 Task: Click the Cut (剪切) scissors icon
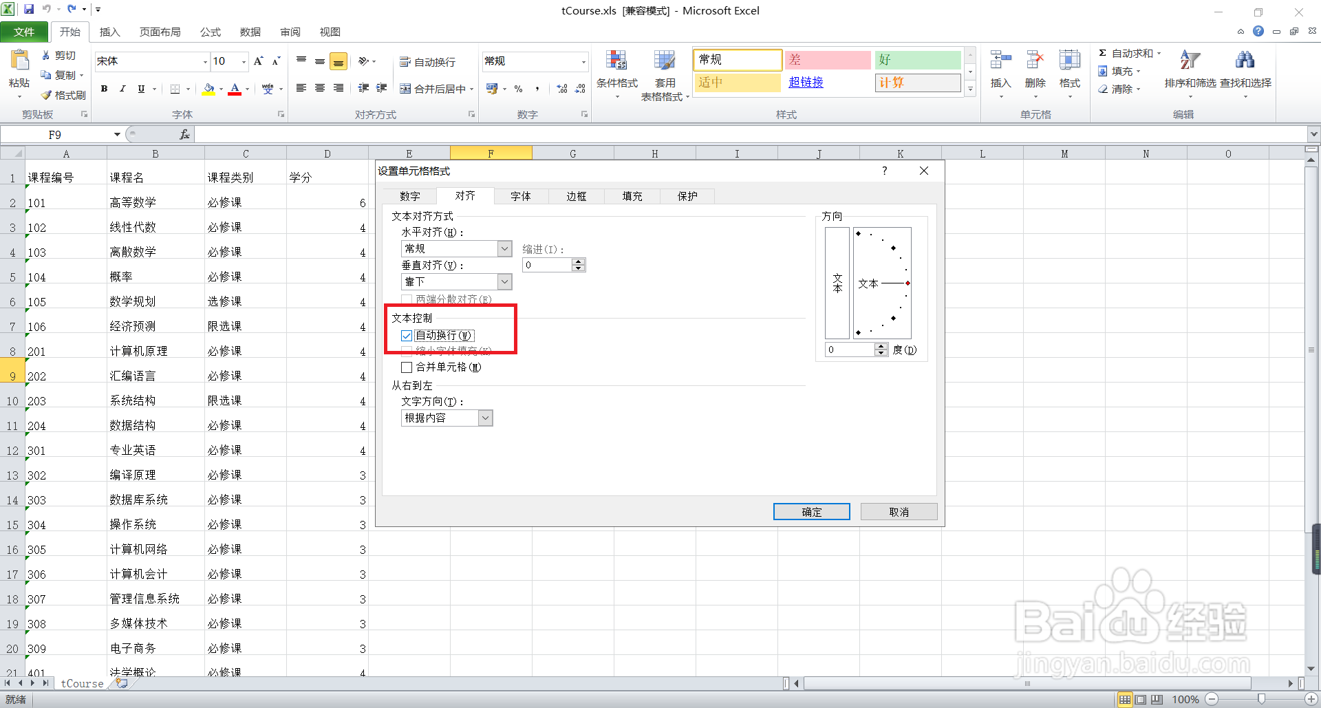pyautogui.click(x=46, y=55)
